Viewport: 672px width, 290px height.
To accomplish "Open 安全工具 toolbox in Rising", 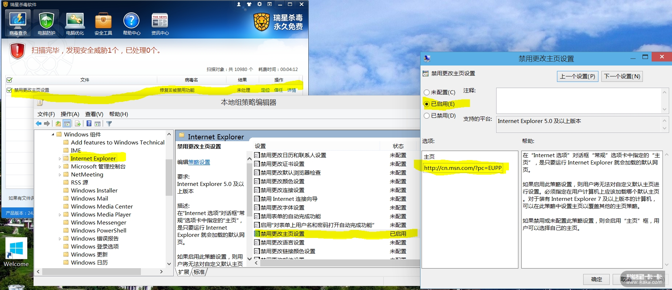I will (103, 23).
